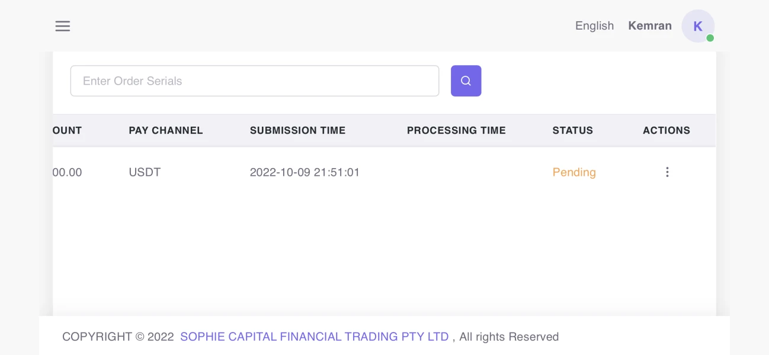Open the English language selector
Screen dimensions: 769x355
[594, 26]
